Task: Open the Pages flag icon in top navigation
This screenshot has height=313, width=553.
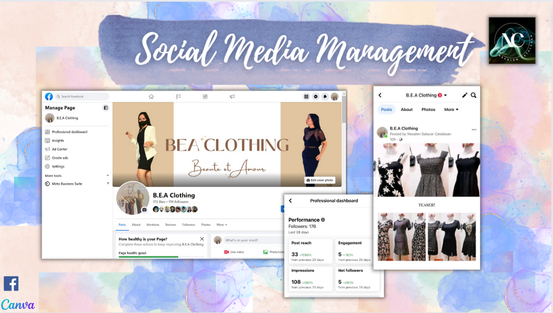Action: tap(179, 96)
